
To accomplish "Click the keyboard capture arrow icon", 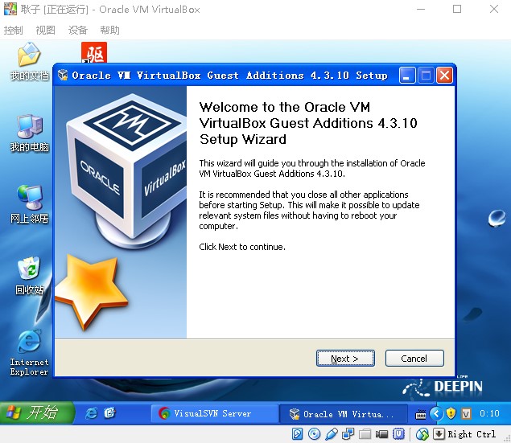I will click(x=439, y=434).
